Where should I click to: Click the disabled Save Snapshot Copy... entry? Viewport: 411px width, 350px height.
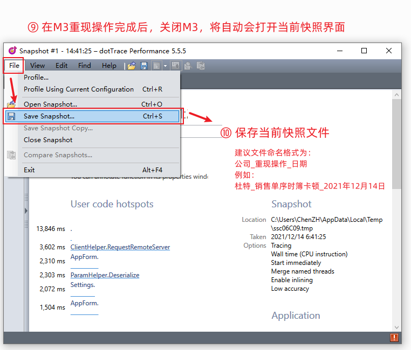93,128
